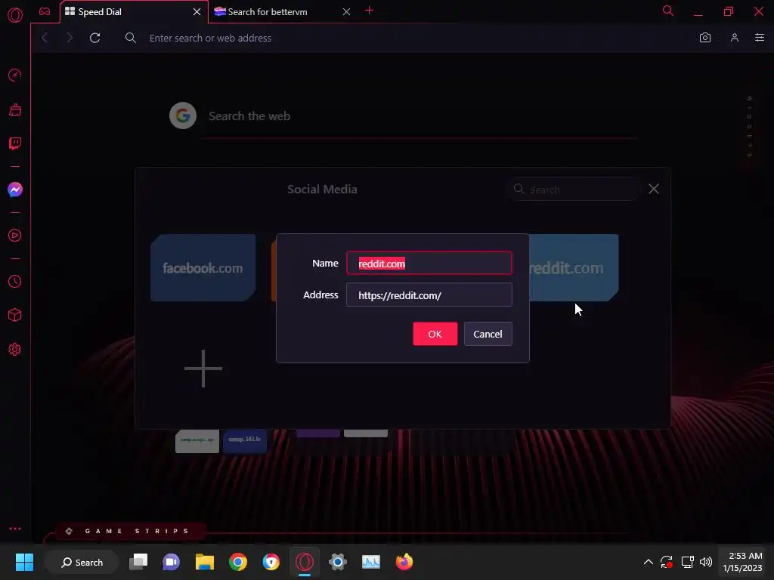Open Easy Setup sliders icon
Screen dimensions: 774x580
(x=759, y=38)
